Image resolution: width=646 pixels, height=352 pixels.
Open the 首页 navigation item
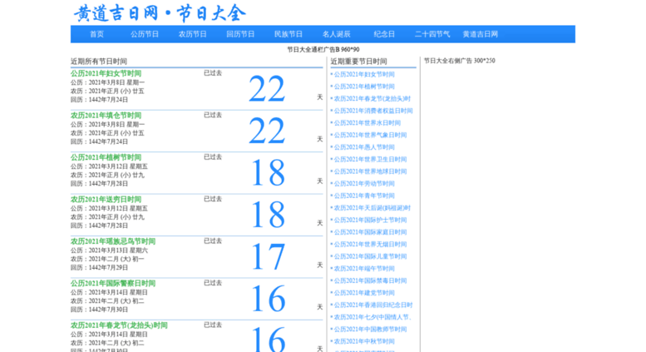click(96, 34)
